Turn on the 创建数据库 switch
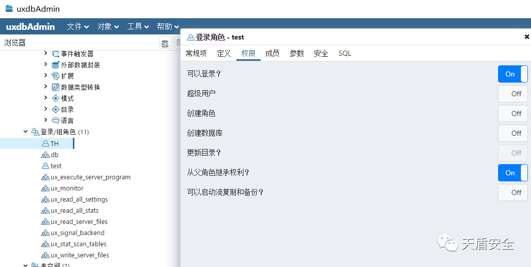Viewport: 531px width, 267px height. [512, 133]
